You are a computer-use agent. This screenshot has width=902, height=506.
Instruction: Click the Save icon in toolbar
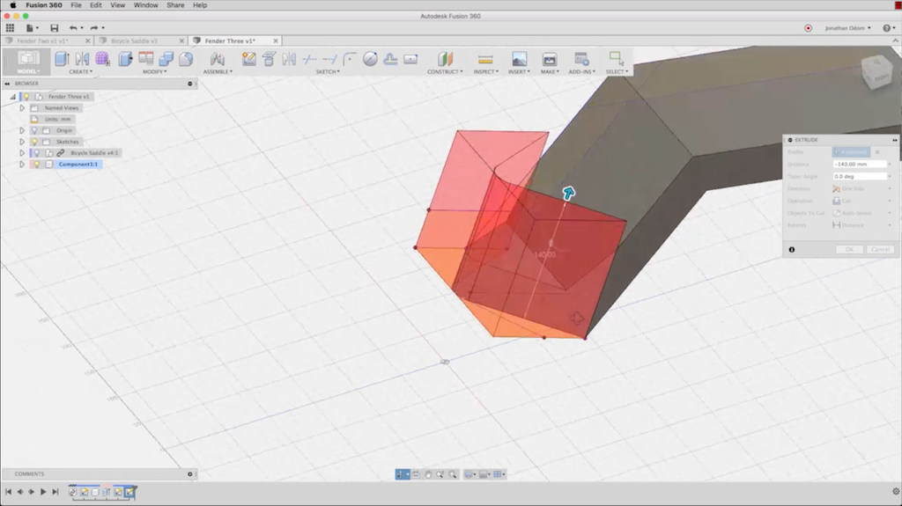[x=54, y=28]
